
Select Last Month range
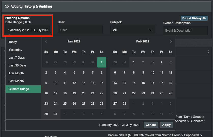[23, 81]
